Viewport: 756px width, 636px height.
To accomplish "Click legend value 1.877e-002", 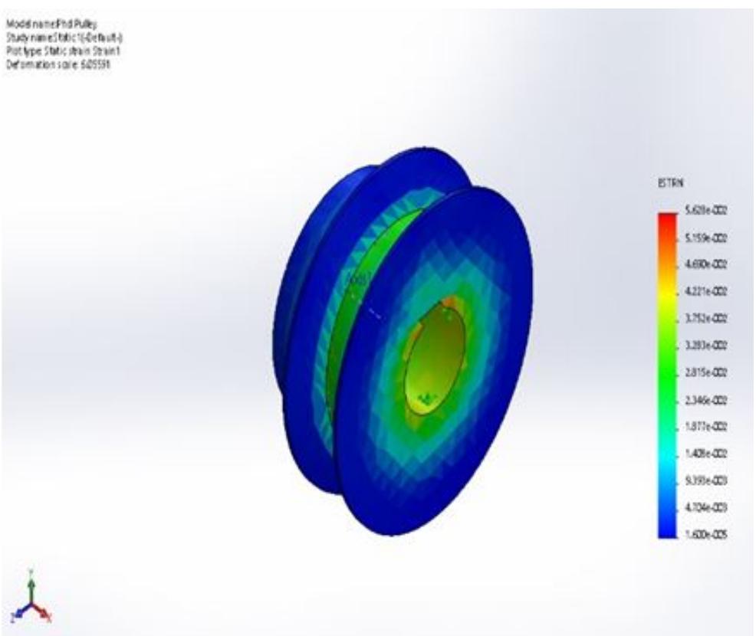I will (x=706, y=427).
